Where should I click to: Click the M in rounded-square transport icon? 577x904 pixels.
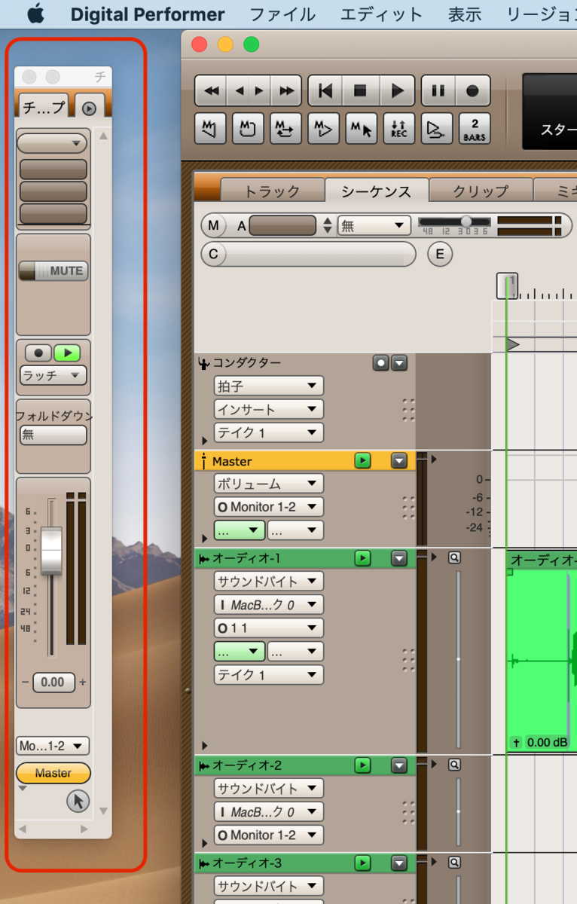coord(249,128)
